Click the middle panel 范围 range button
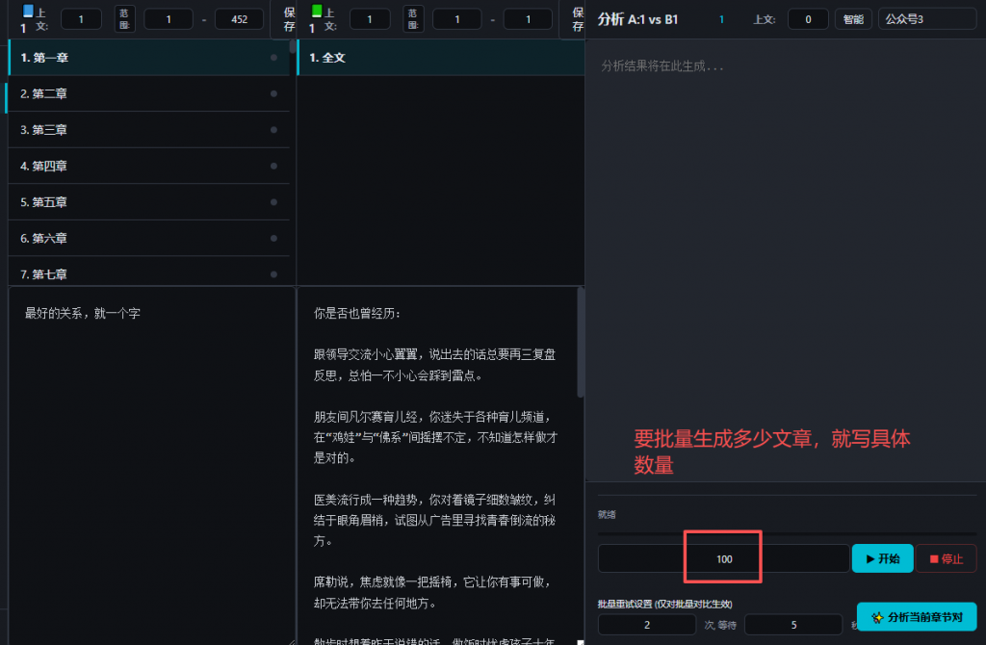 click(x=413, y=19)
